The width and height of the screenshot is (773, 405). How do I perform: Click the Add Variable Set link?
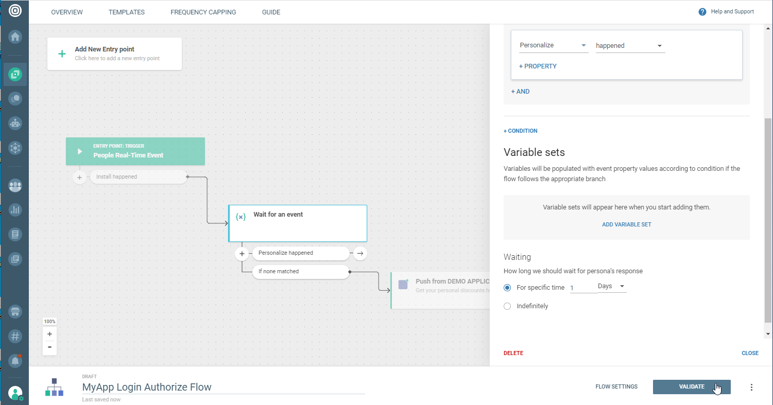(626, 224)
